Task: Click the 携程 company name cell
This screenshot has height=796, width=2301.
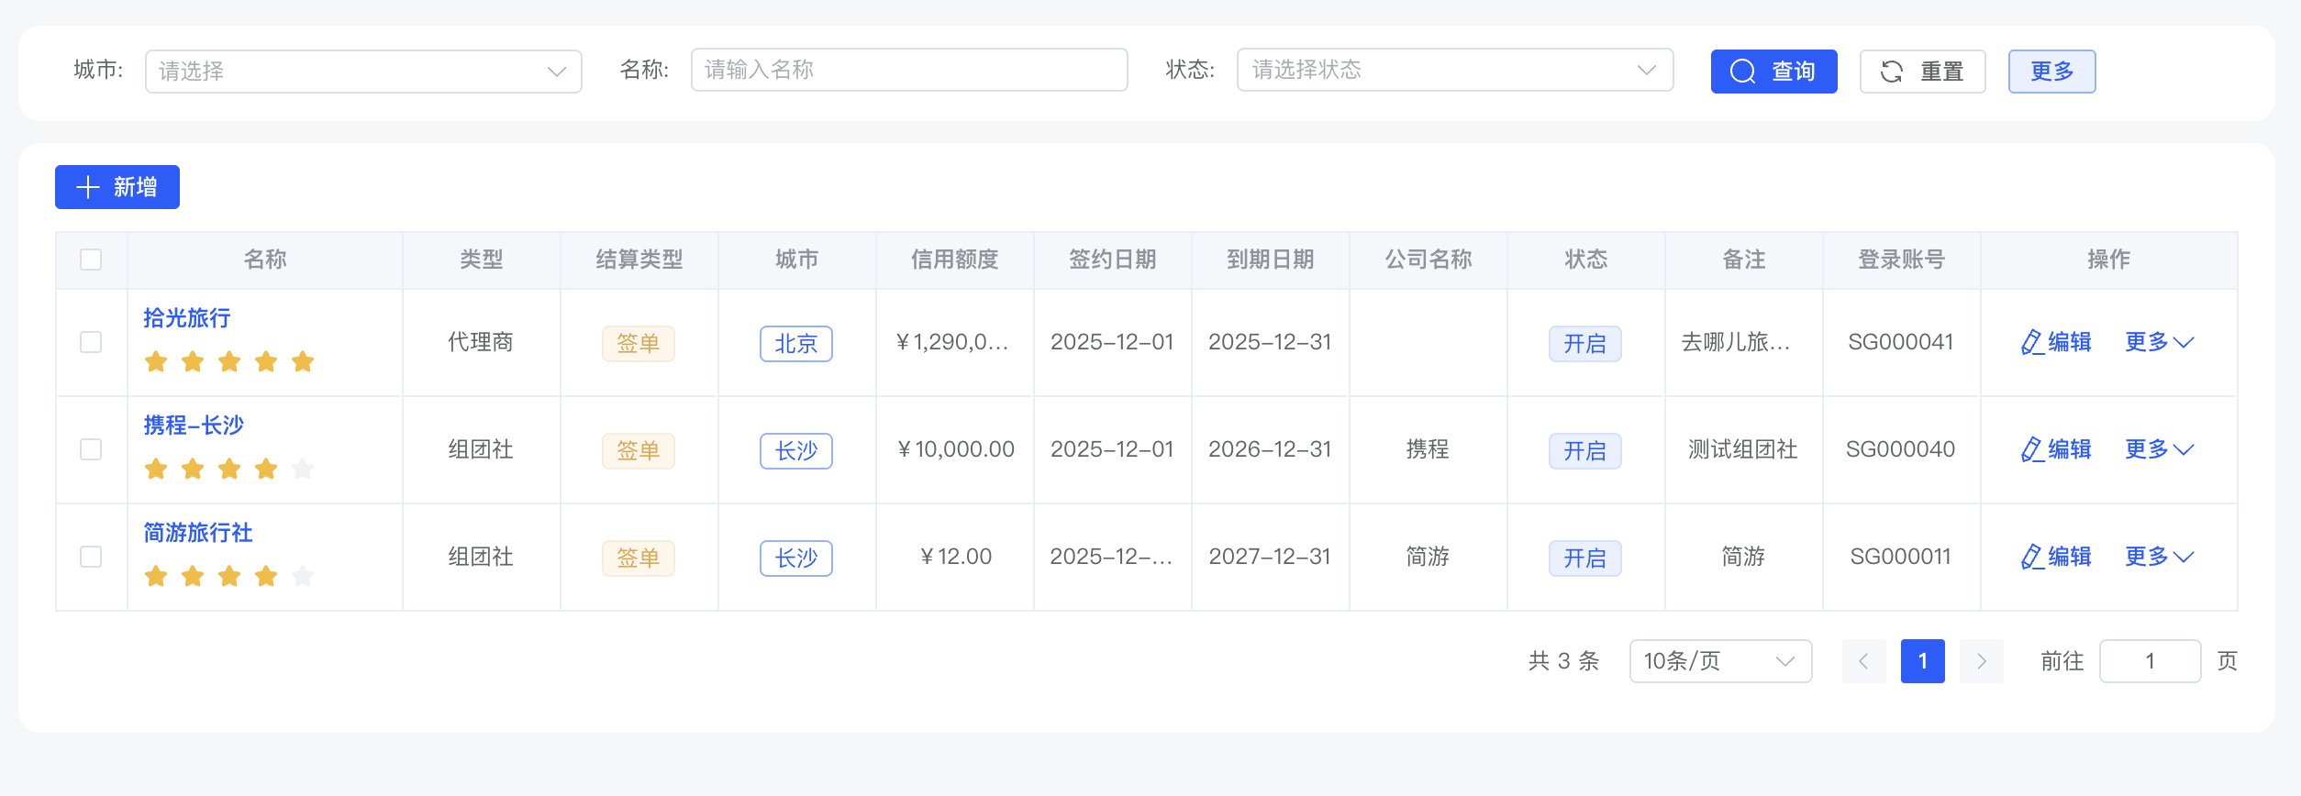Action: pyautogui.click(x=1428, y=449)
